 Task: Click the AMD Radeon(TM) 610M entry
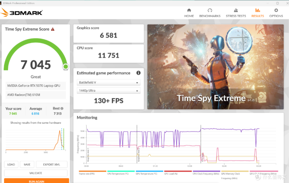click(36, 95)
